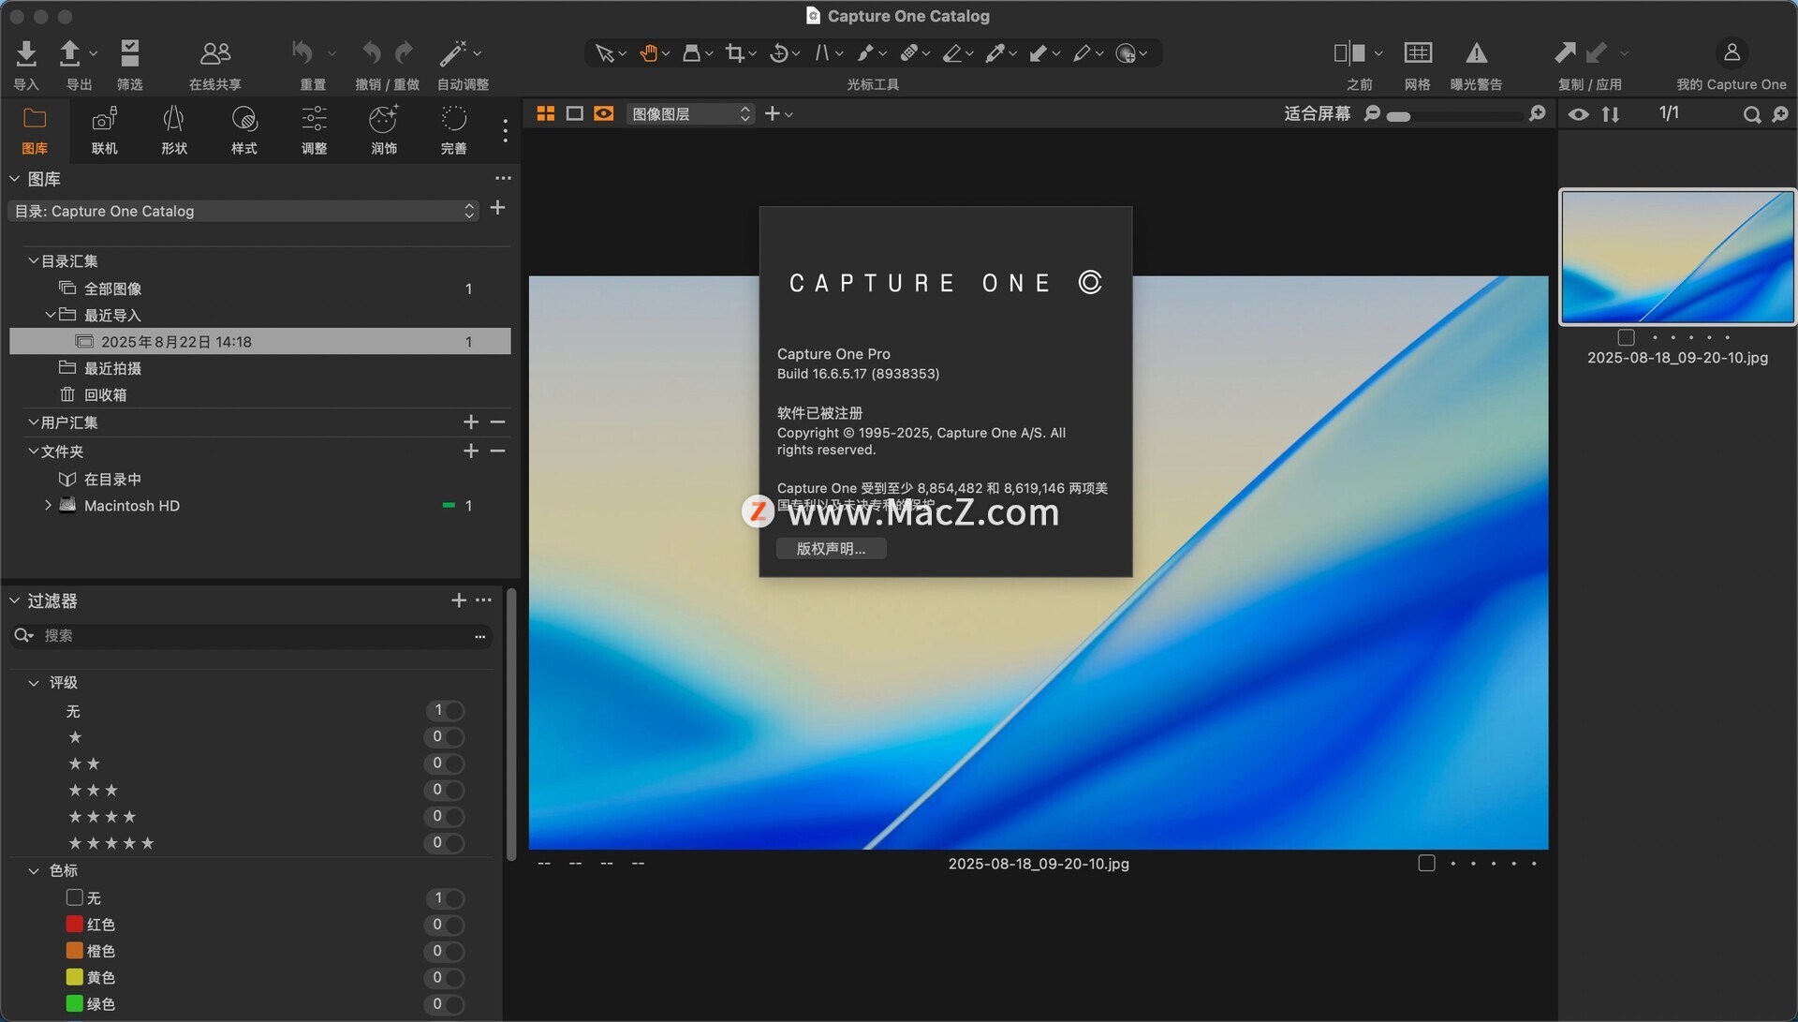Open the Trash (回收箱)
Viewport: 1798px width, 1022px height.
pos(105,394)
